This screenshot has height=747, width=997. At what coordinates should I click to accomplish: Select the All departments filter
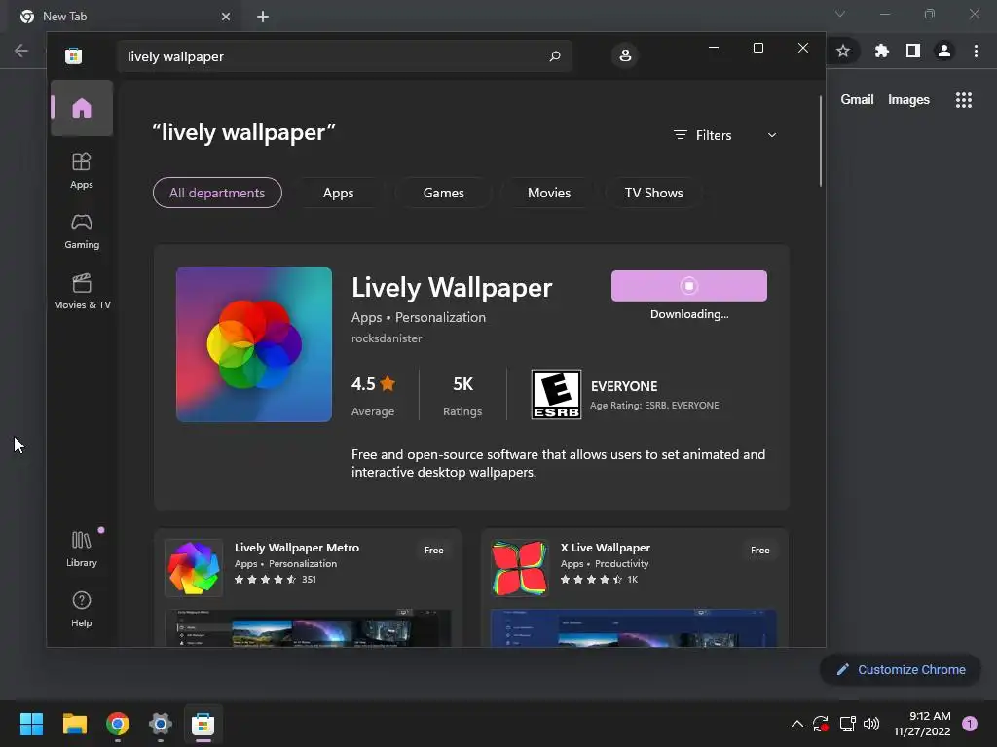[217, 193]
